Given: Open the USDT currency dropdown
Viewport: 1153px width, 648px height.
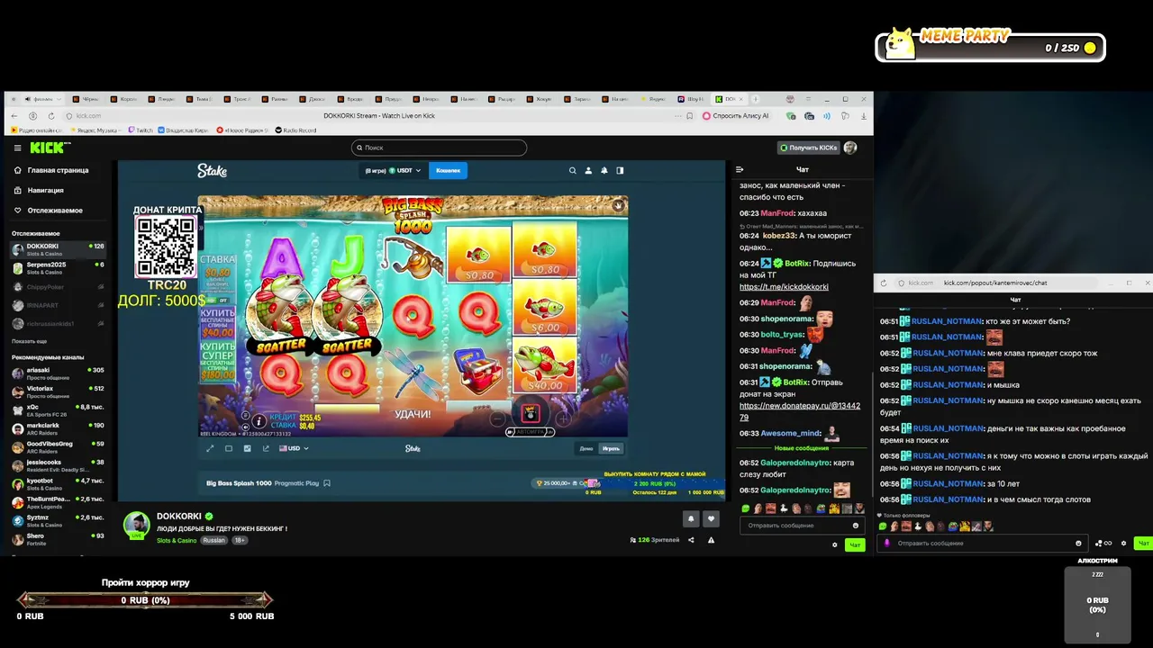Looking at the screenshot, I should tap(392, 170).
